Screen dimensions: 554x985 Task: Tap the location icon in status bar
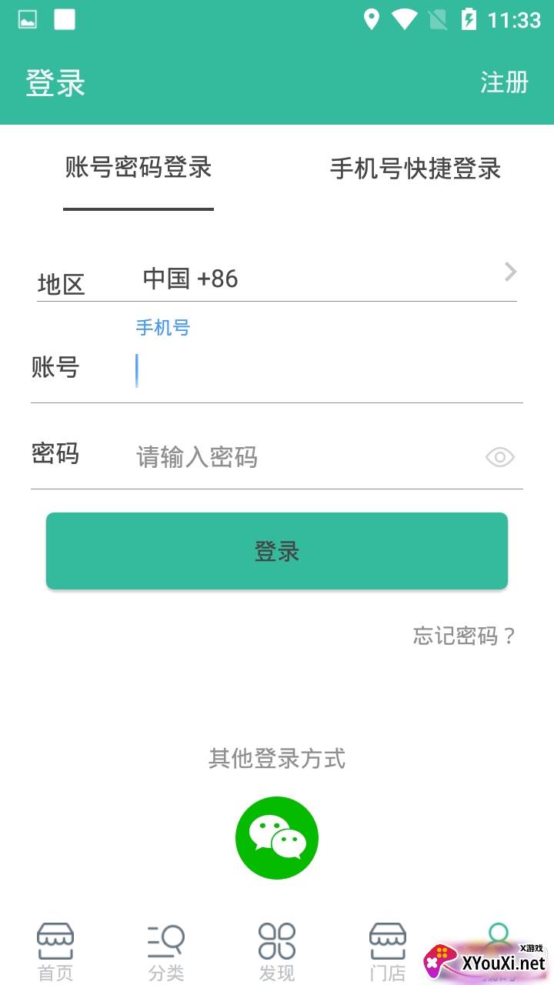click(372, 20)
